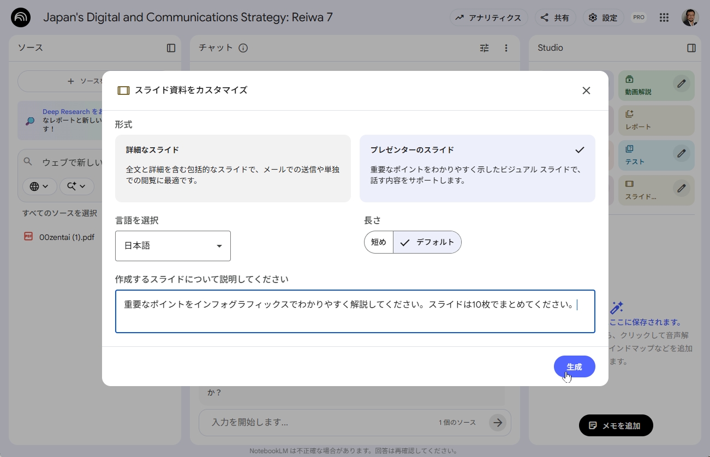Submit chat with the arrow button

click(x=498, y=423)
